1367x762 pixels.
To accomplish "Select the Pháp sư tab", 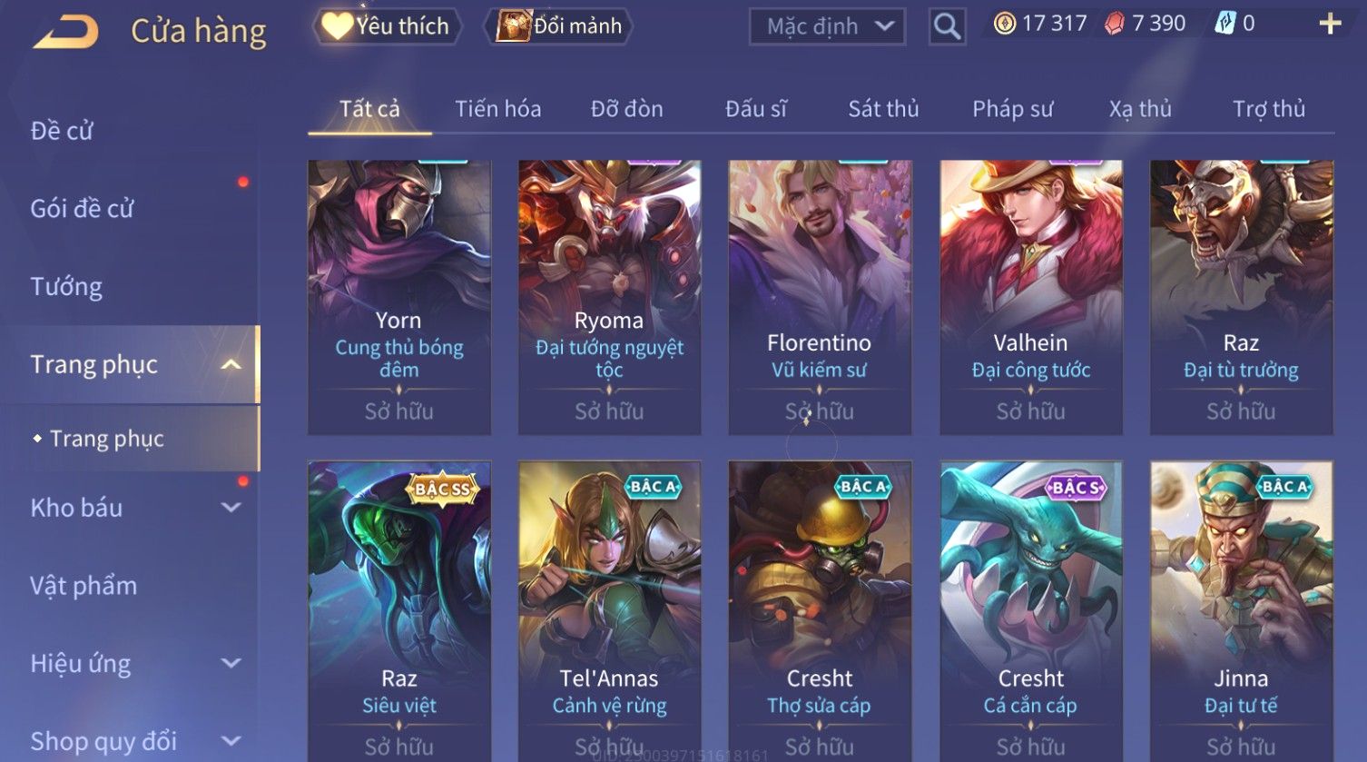I will [1013, 109].
